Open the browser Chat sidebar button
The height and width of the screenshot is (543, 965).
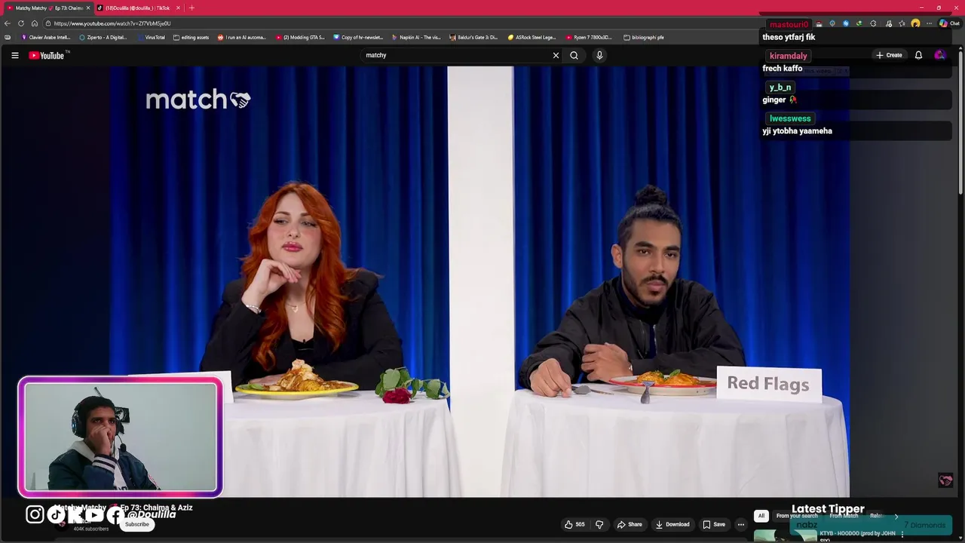pos(949,23)
